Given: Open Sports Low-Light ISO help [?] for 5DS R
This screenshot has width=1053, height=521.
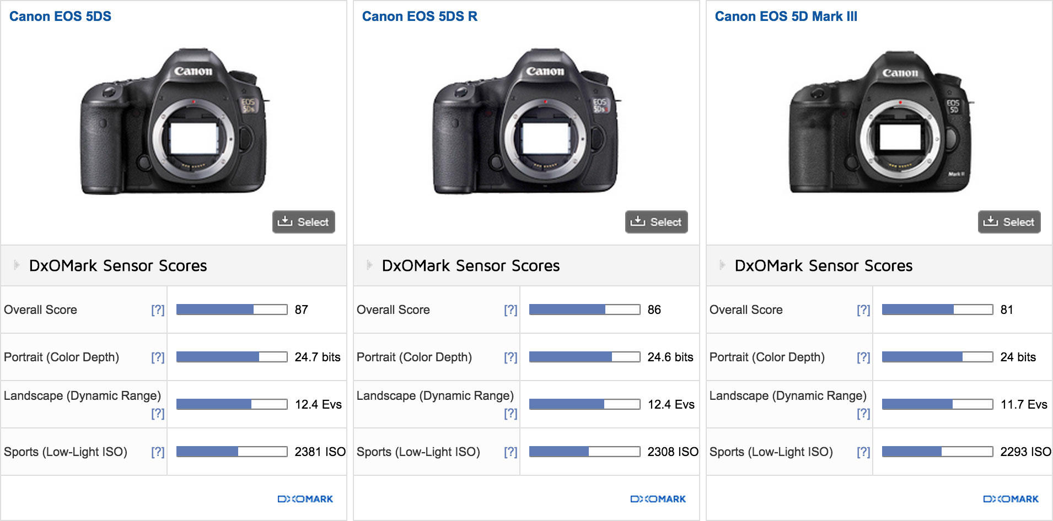Looking at the screenshot, I should 511,452.
